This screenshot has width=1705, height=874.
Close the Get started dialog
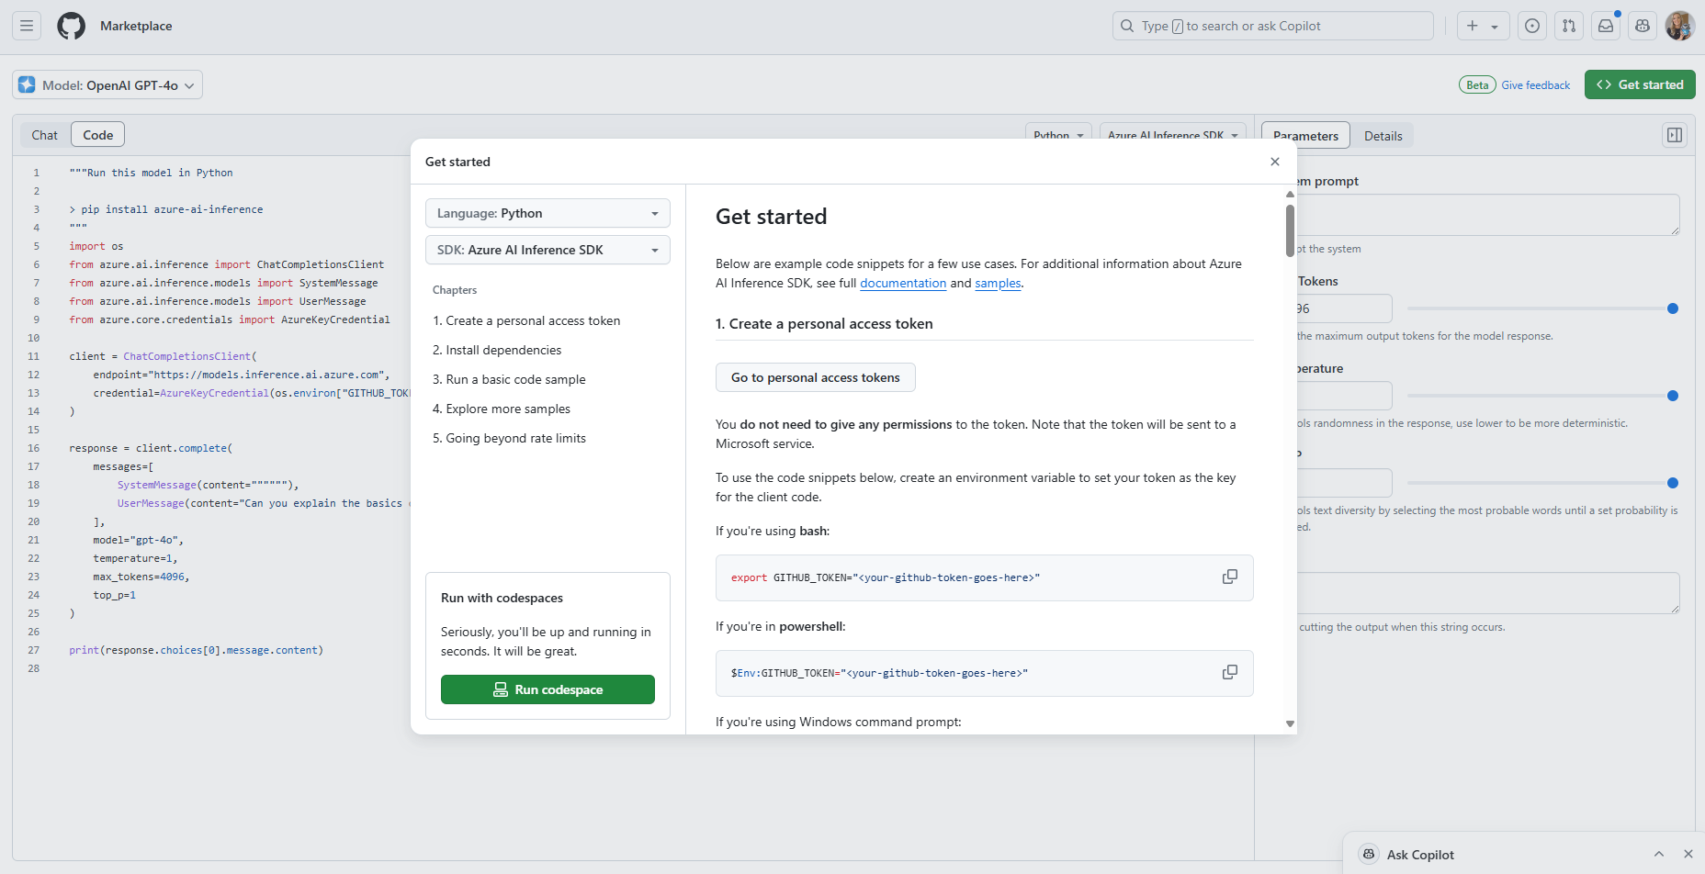1275,162
